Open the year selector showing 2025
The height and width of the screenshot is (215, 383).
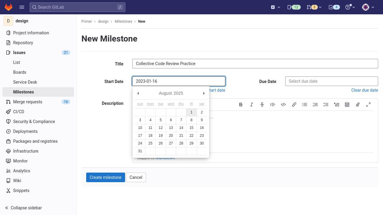178,93
